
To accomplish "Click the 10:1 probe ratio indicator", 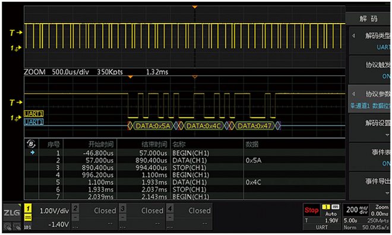I will 27,227.
